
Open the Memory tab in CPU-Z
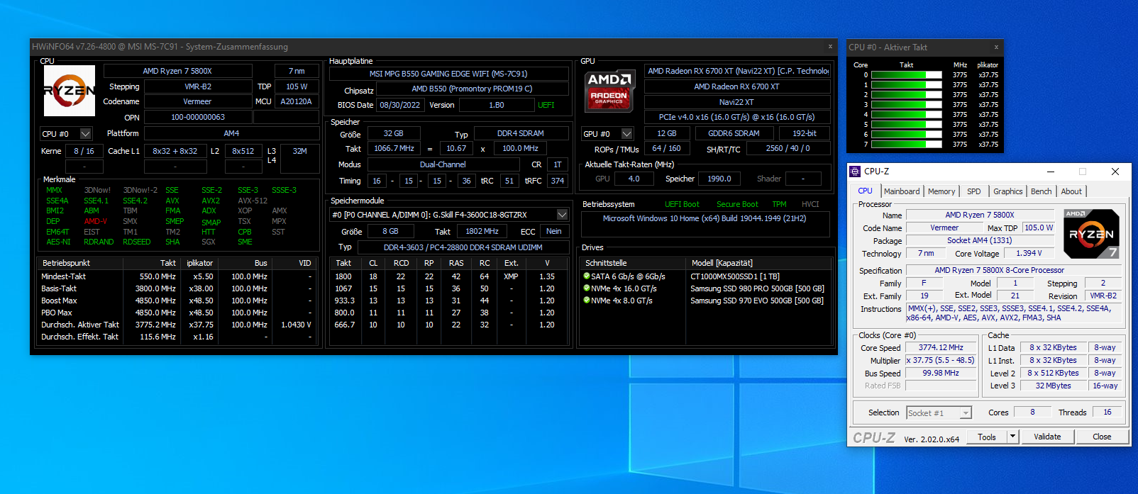pyautogui.click(x=941, y=191)
